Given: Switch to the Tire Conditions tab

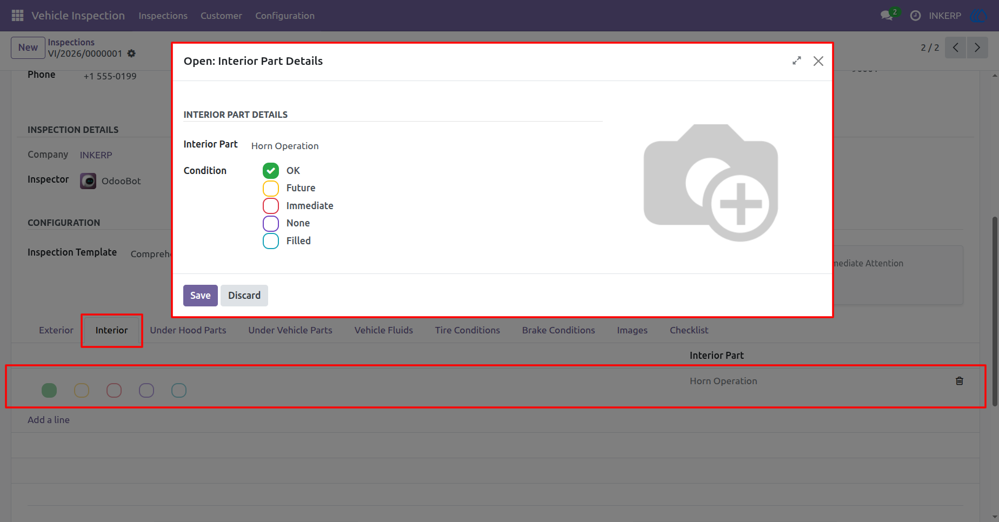Looking at the screenshot, I should (x=468, y=330).
